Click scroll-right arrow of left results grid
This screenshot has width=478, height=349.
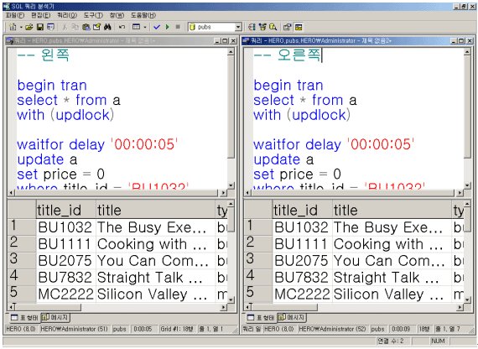click(x=224, y=307)
